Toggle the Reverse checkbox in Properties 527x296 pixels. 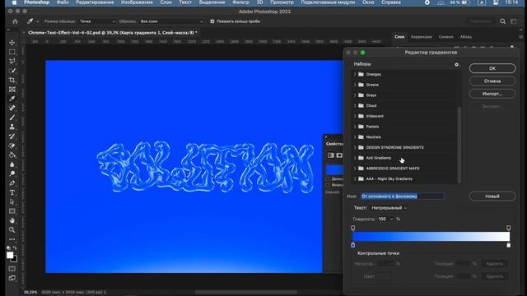(x=328, y=185)
